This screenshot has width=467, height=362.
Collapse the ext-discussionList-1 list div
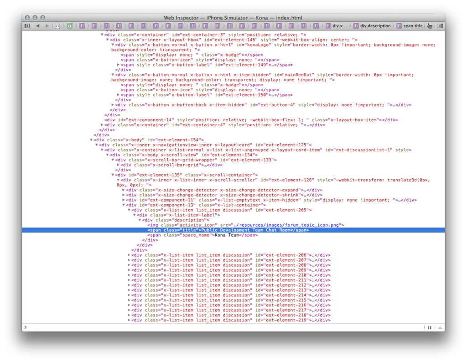coord(102,150)
